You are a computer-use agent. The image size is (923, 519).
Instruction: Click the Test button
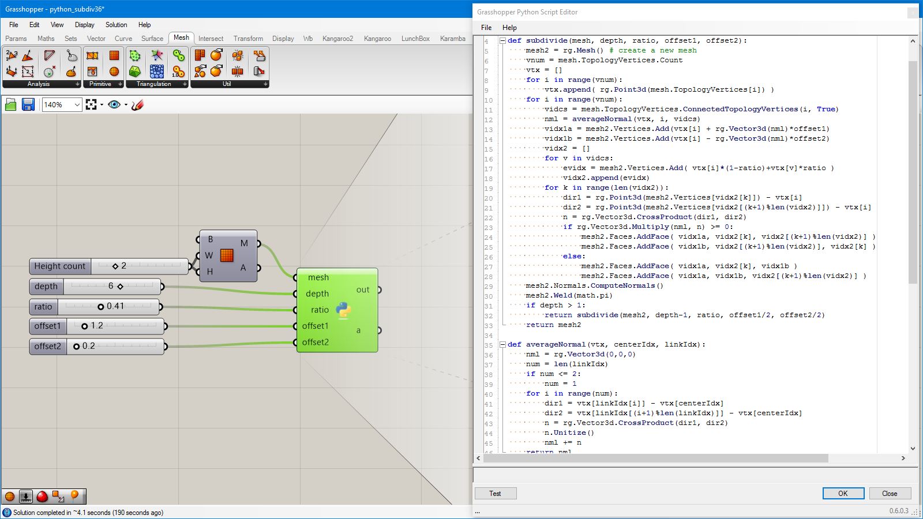495,494
